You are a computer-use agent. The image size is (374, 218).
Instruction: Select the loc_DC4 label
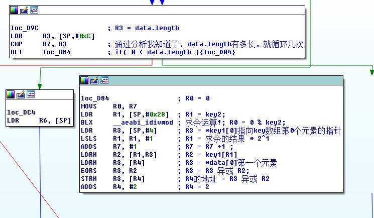[21, 112]
